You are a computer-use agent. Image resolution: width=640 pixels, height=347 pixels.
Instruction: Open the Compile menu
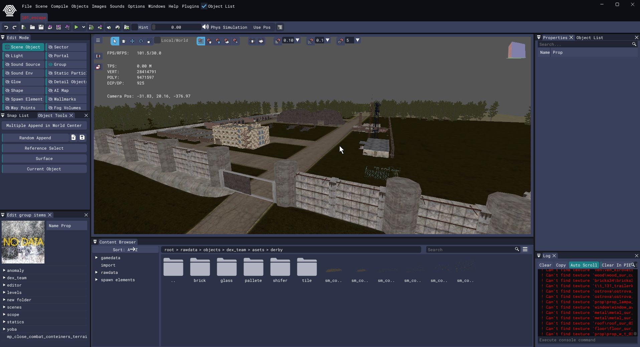pos(59,6)
